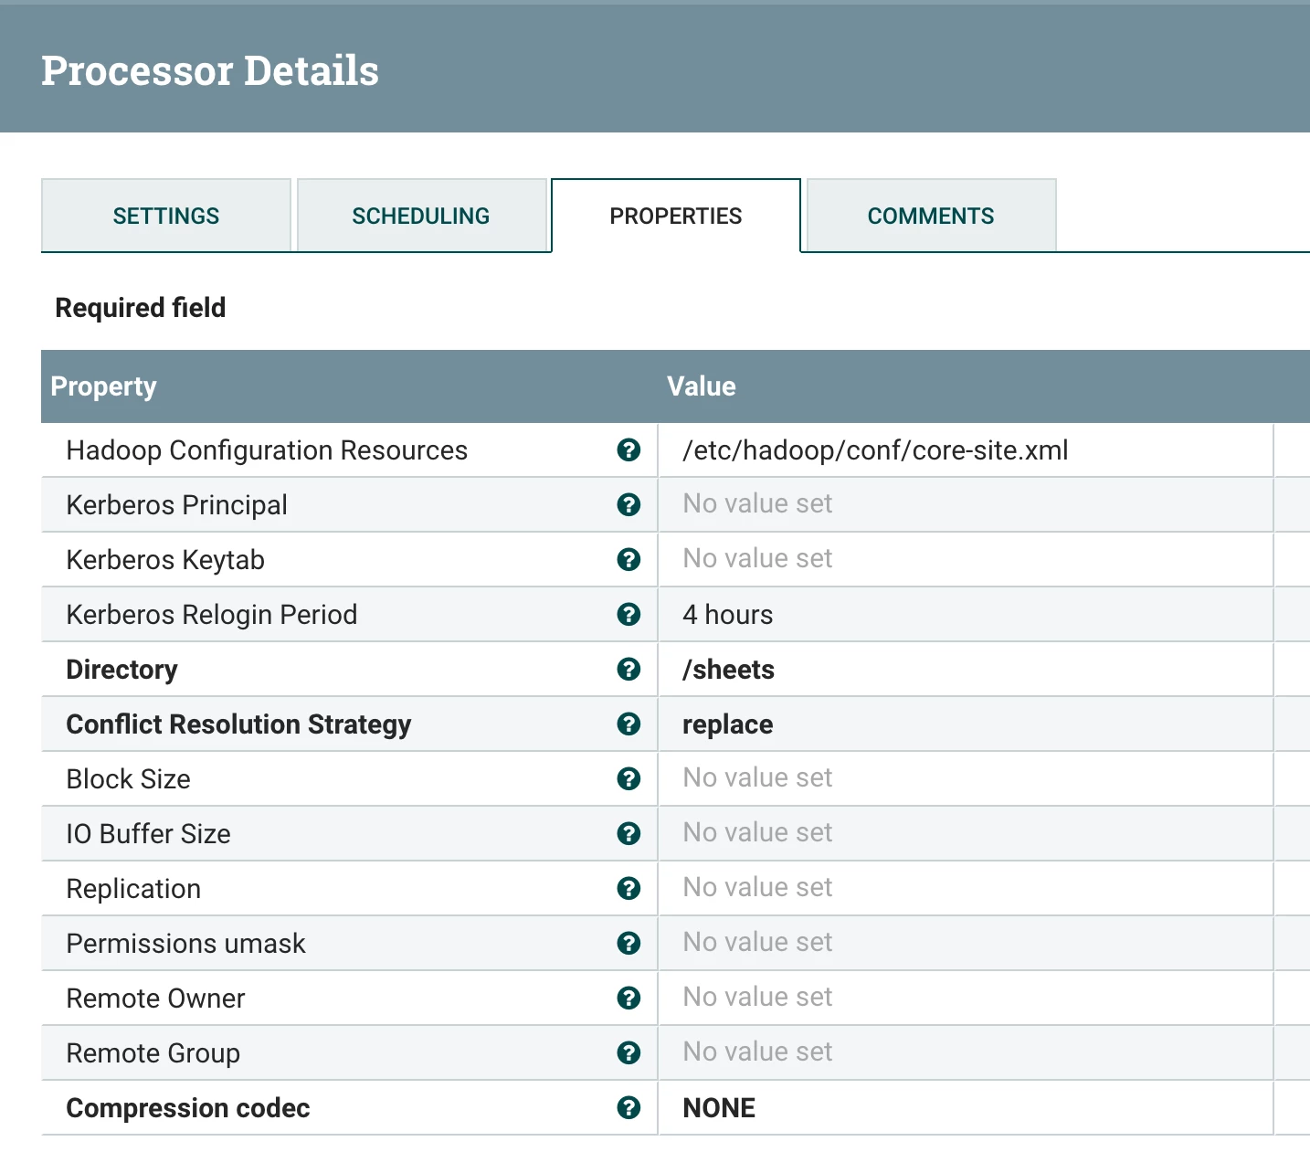Select the 'Conflict Resolution Strategy' property name
Screen dimensions: 1310x1152
(238, 724)
